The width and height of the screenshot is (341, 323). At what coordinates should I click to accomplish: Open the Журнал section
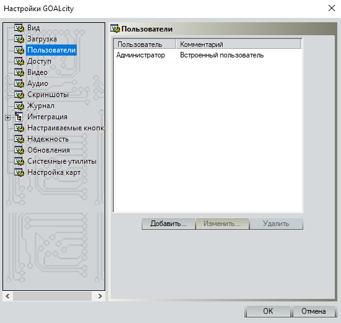(x=41, y=106)
